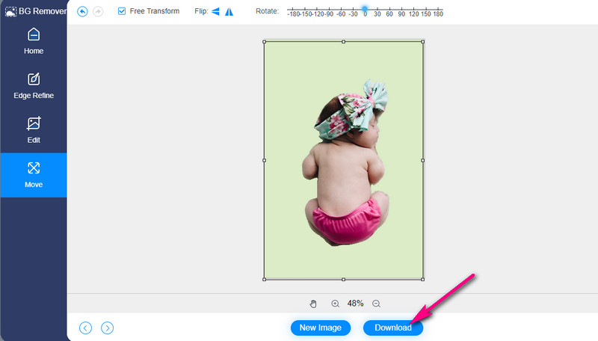Flip the image vertically
The height and width of the screenshot is (341, 598).
pyautogui.click(x=229, y=12)
